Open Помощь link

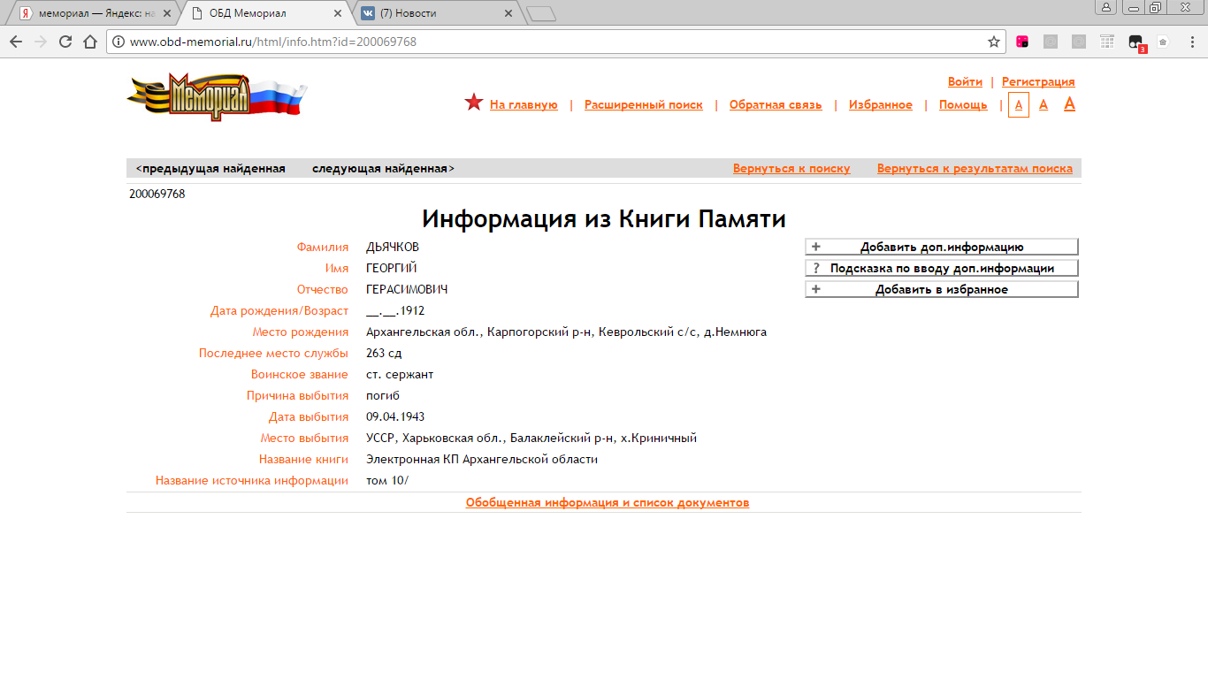(963, 104)
